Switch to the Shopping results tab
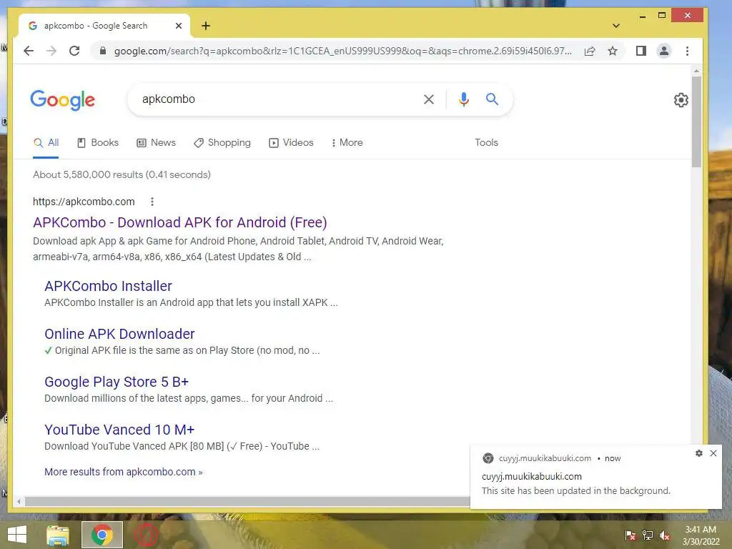The height and width of the screenshot is (549, 732). 222,143
